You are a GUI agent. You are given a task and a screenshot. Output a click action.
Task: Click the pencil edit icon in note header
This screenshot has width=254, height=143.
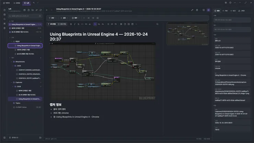pos(192,10)
